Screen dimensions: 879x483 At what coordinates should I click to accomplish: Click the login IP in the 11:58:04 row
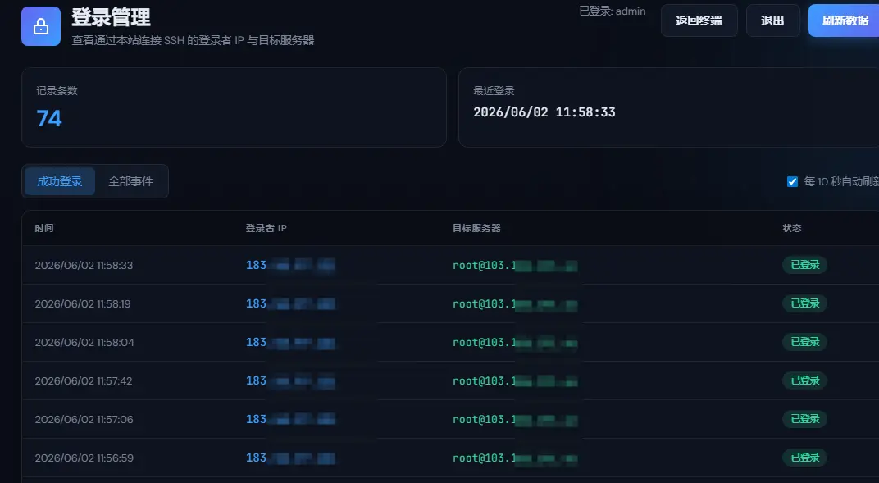click(290, 342)
